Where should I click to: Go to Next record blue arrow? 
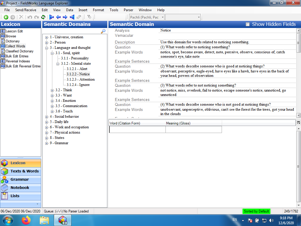65,17
